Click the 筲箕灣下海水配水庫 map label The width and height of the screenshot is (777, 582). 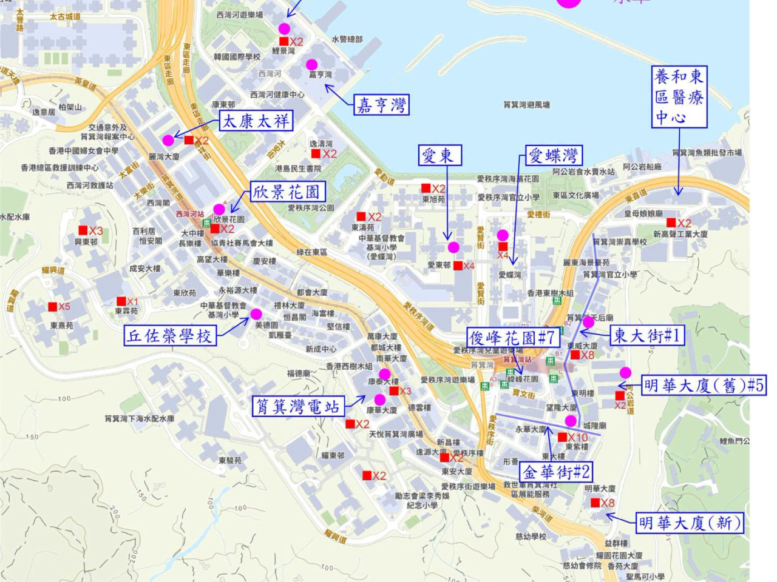pos(139,418)
